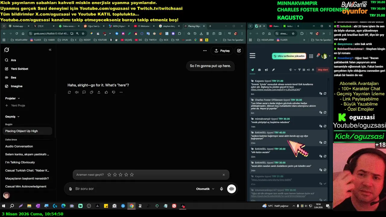Select the megaphone tab

(x=266, y=70)
